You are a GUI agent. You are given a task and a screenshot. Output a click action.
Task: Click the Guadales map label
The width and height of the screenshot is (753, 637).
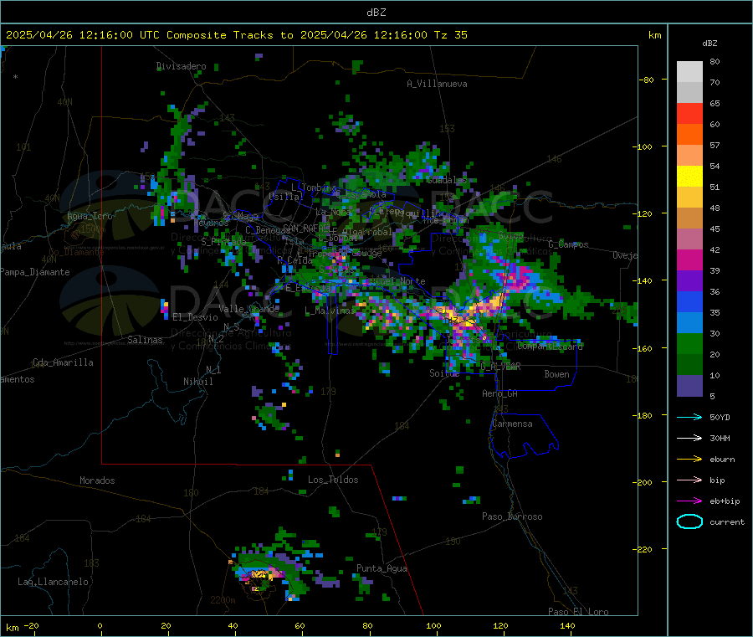click(x=447, y=180)
